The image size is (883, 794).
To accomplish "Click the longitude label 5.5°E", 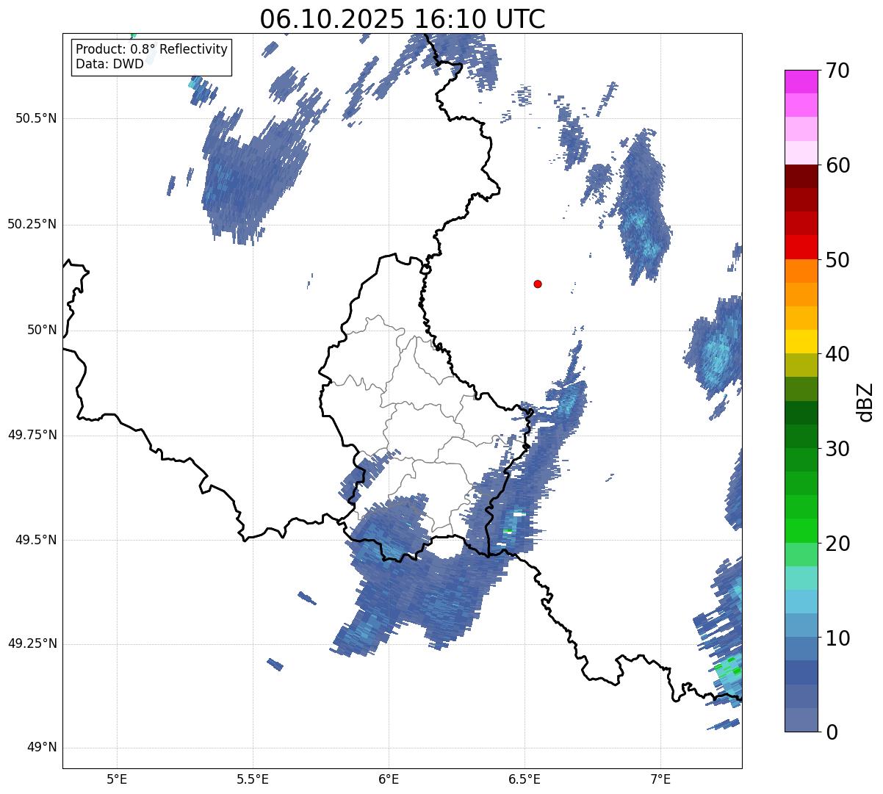I will pos(253,779).
